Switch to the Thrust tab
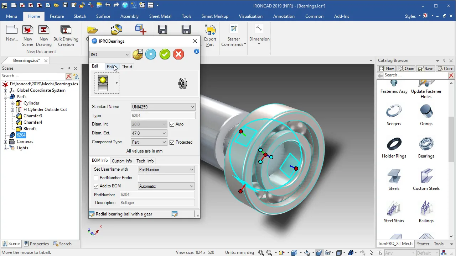Screen dimensions: 456x256 click(127, 67)
